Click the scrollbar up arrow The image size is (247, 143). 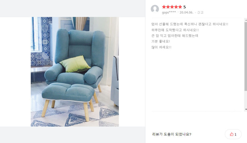point(246,20)
